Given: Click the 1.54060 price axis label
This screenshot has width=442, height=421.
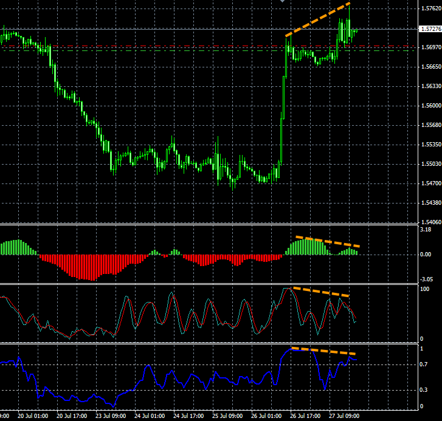Looking at the screenshot, I should pos(431,222).
